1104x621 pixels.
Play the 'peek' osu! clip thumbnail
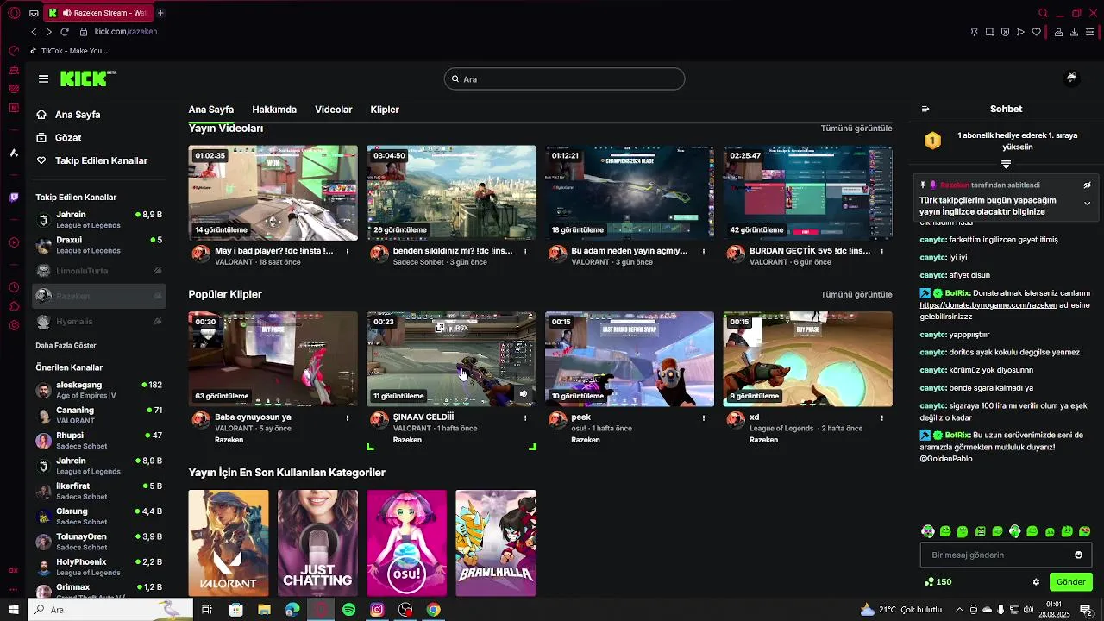[629, 359]
